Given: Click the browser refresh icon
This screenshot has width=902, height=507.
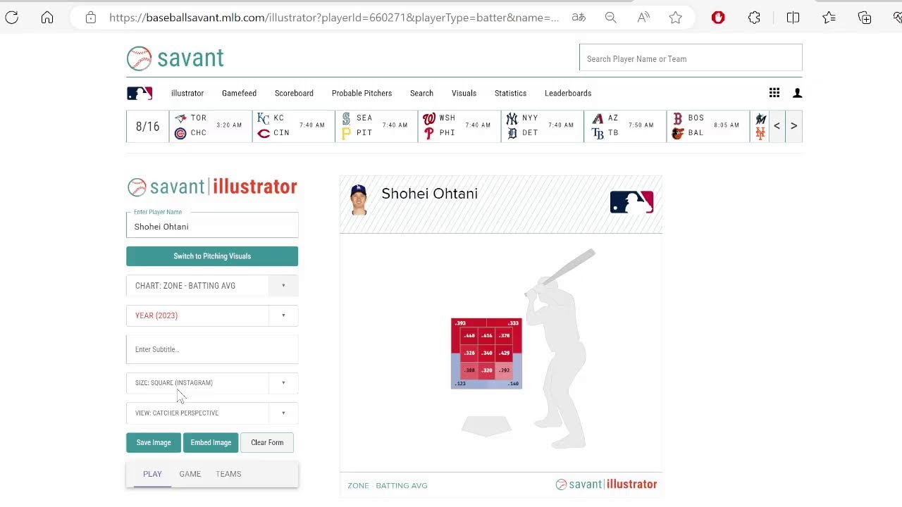Looking at the screenshot, I should (x=12, y=18).
